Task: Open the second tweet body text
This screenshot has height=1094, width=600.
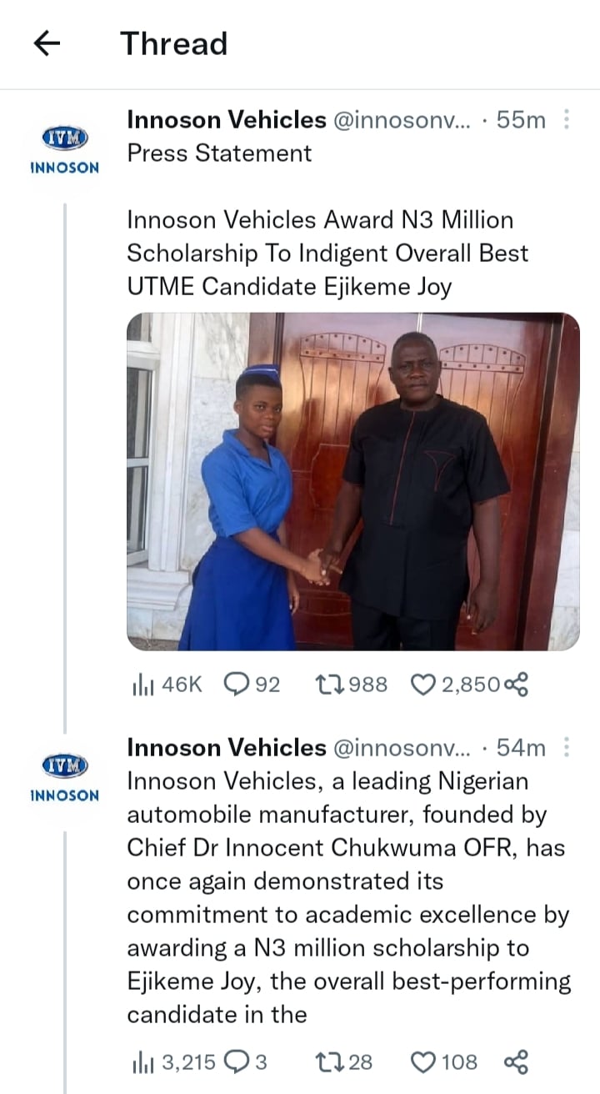Action: [x=348, y=897]
